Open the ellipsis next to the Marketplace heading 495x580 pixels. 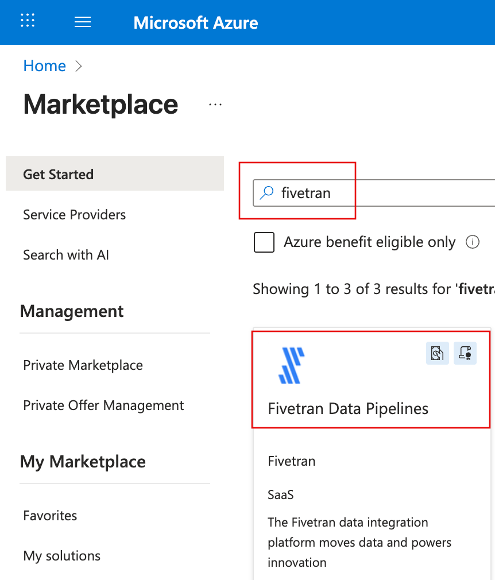(215, 104)
